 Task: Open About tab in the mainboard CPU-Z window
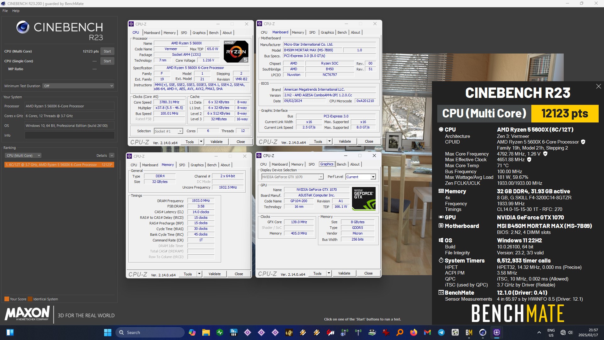[355, 32]
